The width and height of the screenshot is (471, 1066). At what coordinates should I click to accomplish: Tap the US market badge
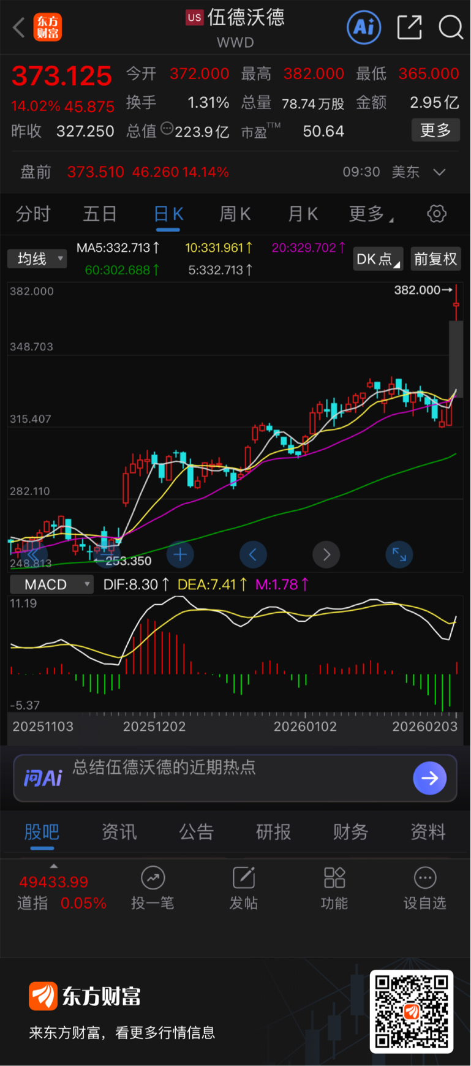(194, 17)
